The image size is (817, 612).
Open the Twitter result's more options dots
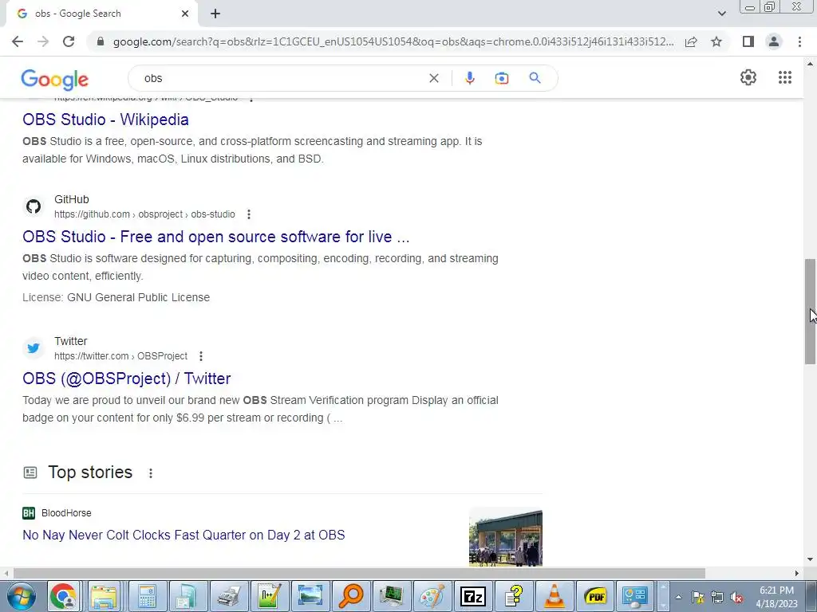click(x=200, y=356)
